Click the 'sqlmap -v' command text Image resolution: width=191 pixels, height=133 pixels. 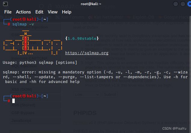click(x=23, y=24)
